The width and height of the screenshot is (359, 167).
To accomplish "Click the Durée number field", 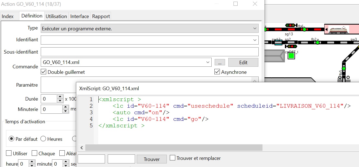I will [49, 99].
